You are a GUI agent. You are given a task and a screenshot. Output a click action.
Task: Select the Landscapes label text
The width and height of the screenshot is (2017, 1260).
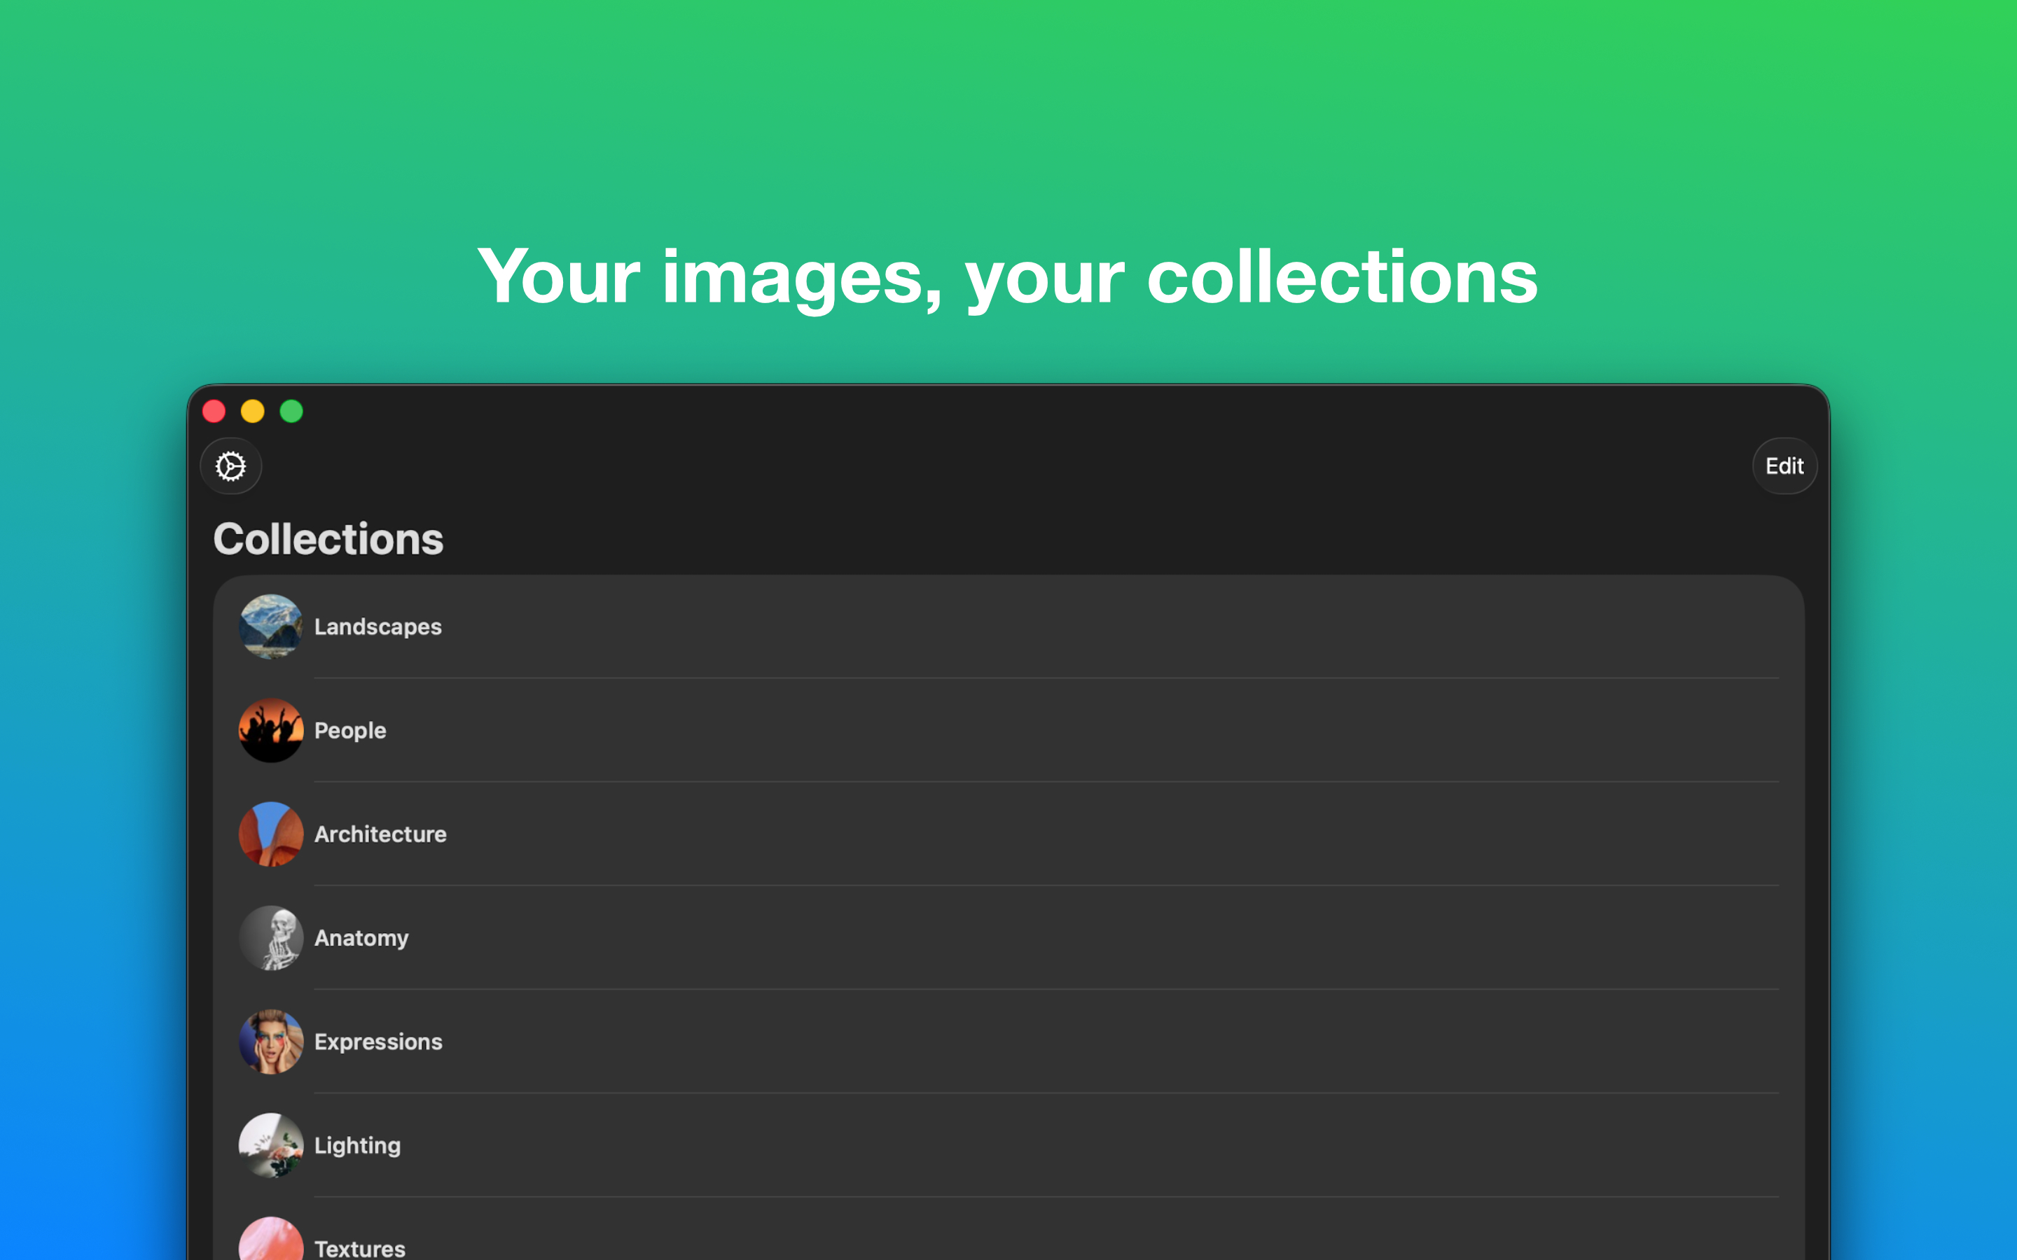(377, 626)
